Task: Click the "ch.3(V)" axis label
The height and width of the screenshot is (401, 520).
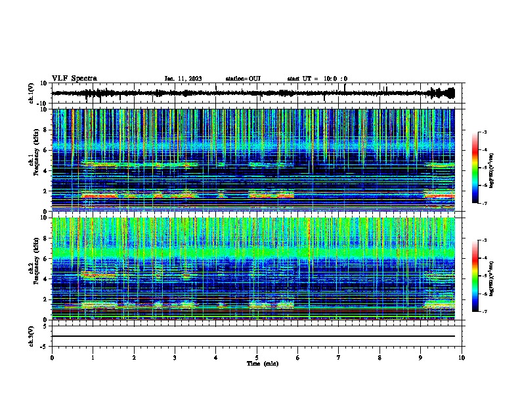Action: 31,337
